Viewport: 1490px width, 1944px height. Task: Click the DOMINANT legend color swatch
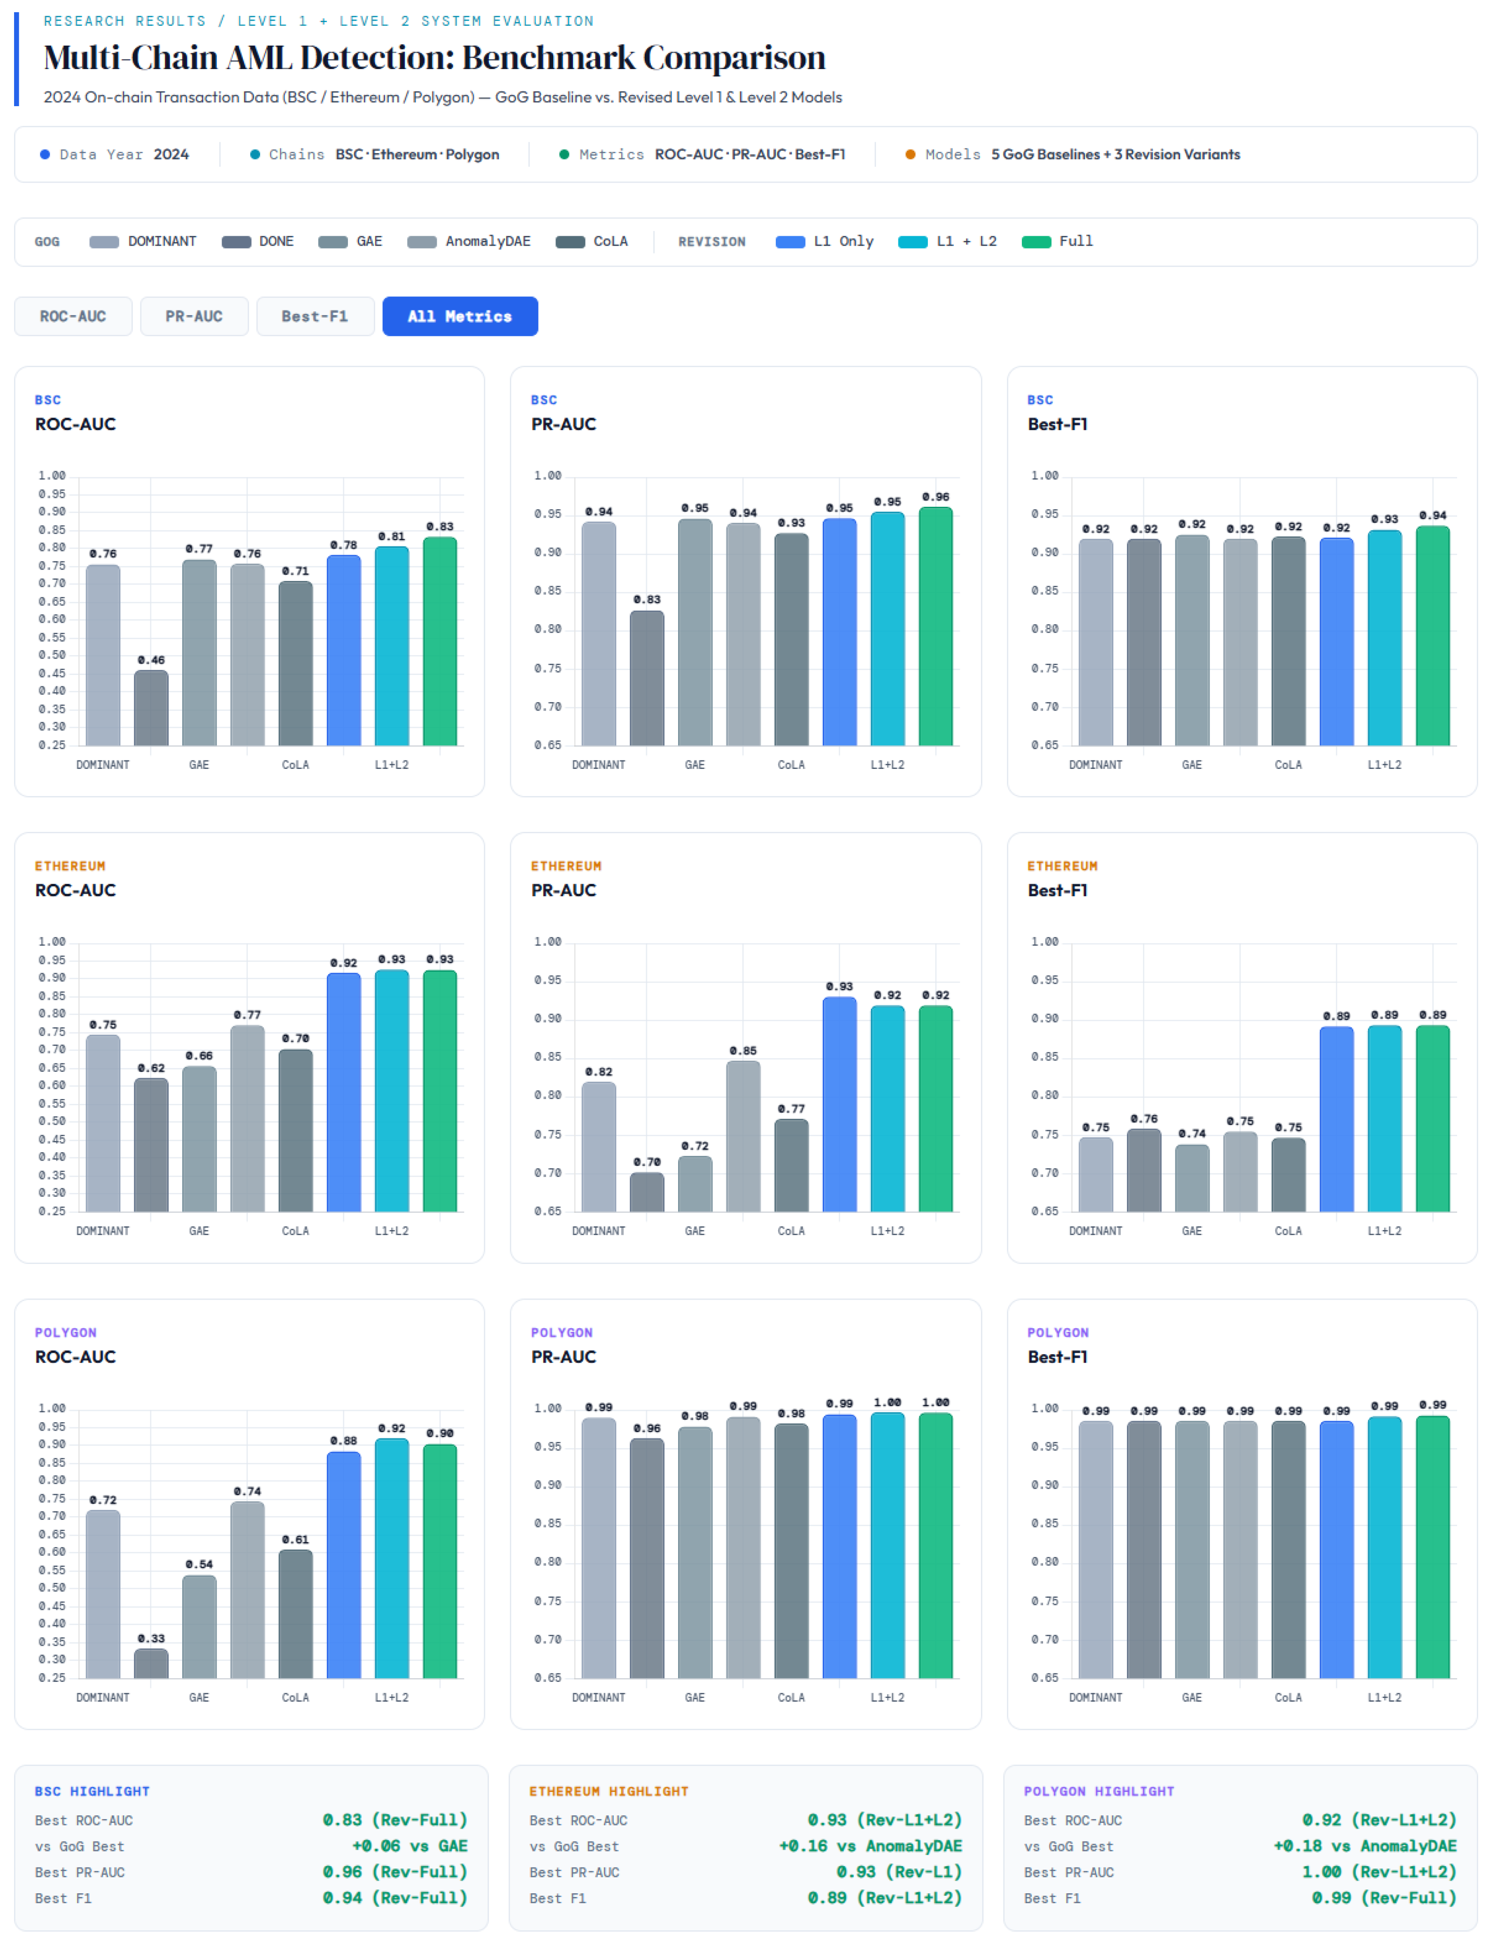point(104,242)
